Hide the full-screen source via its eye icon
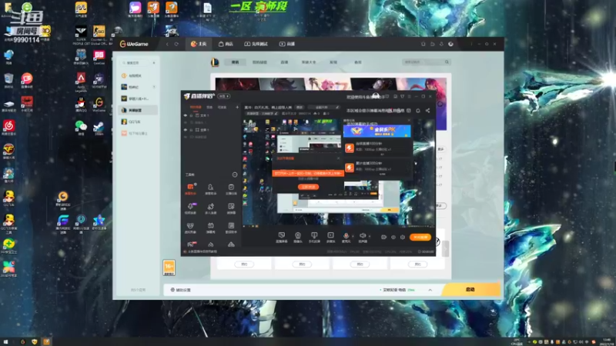Viewport: 616px width, 346px height. (x=186, y=129)
